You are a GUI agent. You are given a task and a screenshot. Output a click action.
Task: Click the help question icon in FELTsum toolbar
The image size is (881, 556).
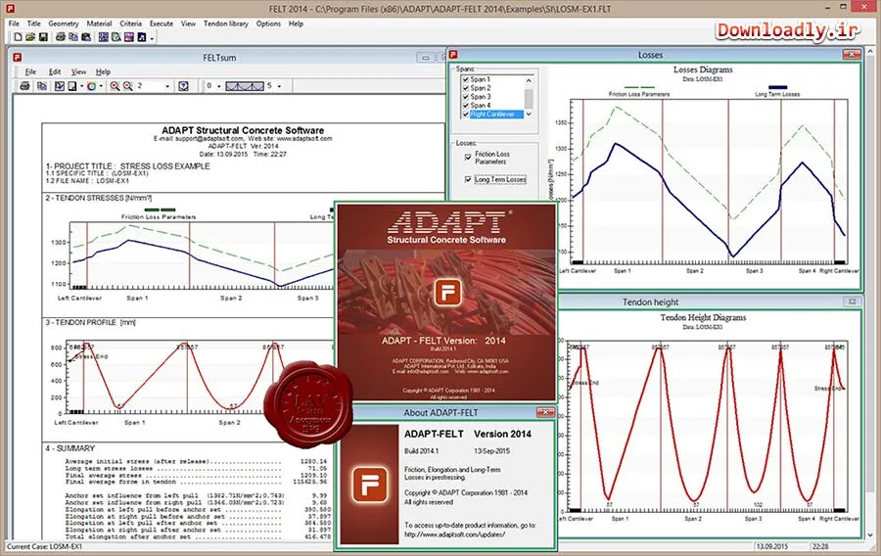pos(183,86)
